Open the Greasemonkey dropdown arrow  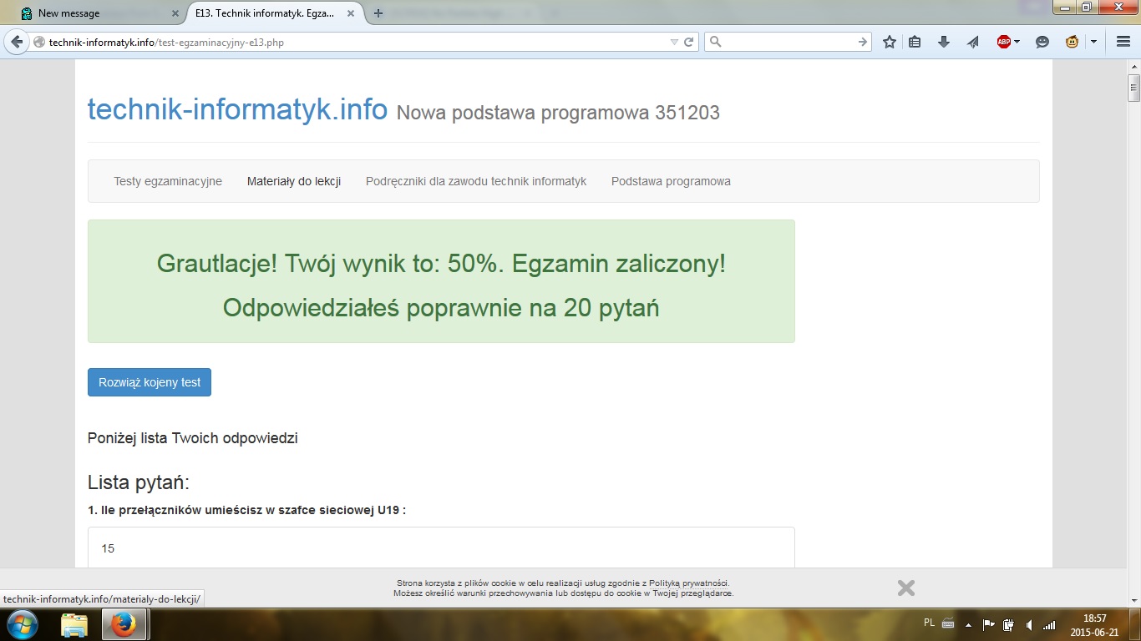pyautogui.click(x=1093, y=43)
